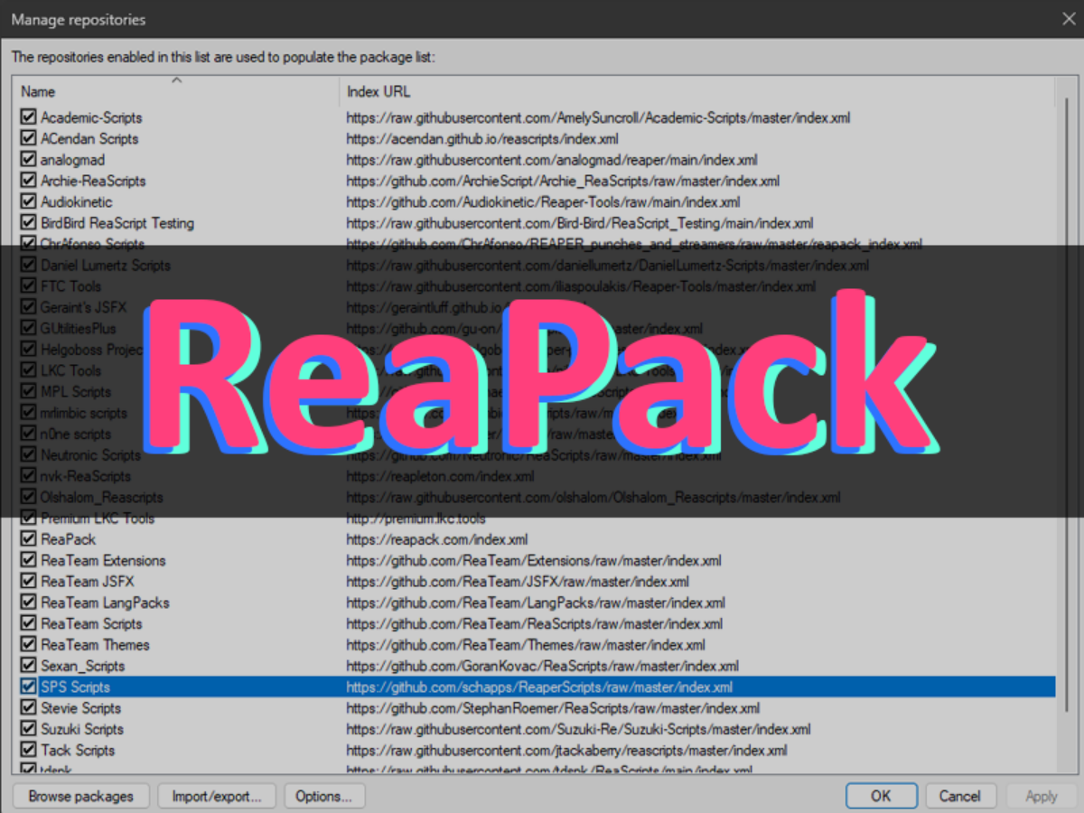
Task: Click the Suzuki Scripts repository name
Action: 82,729
